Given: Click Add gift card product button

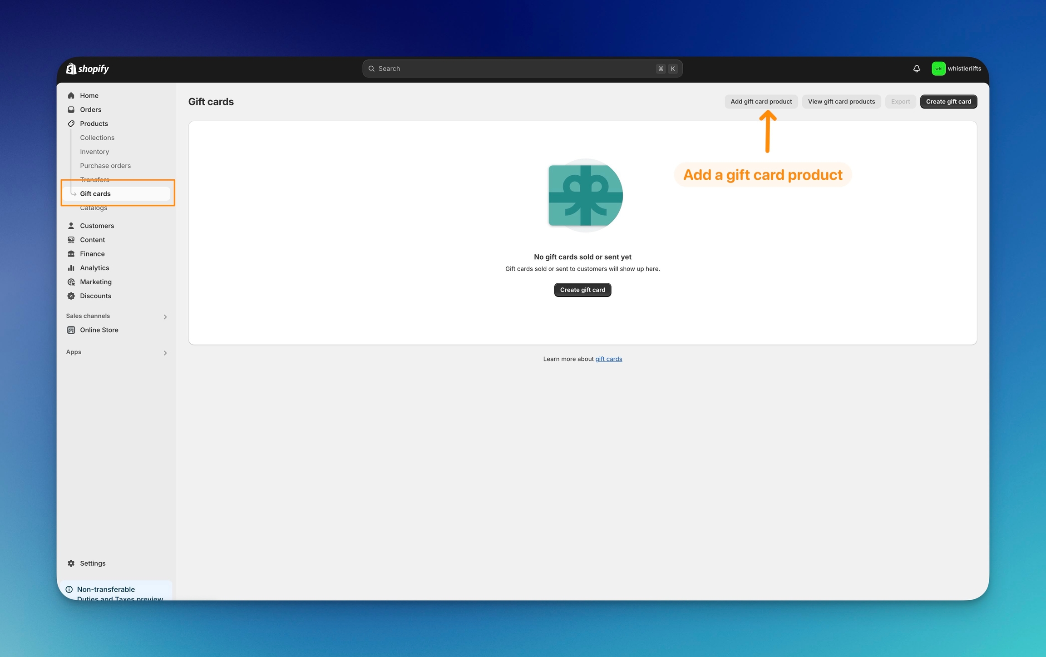Looking at the screenshot, I should click(761, 102).
